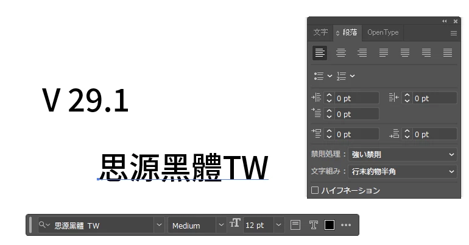
Task: Close the paragraph panel
Action: 456,21
